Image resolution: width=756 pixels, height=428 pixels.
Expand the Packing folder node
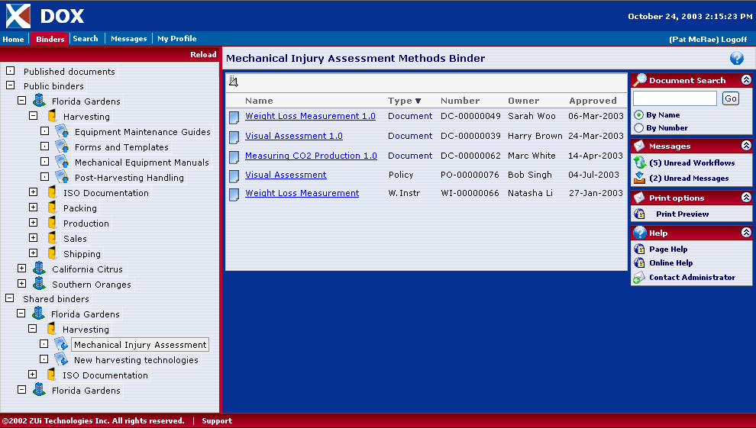pyautogui.click(x=34, y=207)
